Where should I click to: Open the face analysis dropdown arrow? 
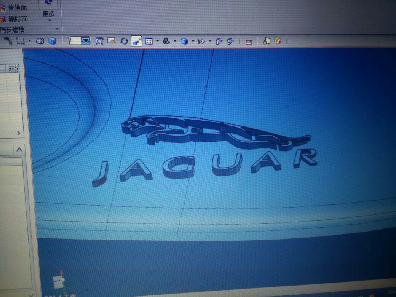click(210, 41)
